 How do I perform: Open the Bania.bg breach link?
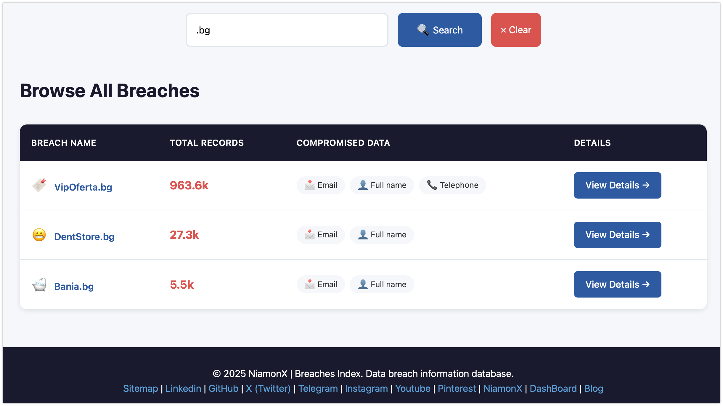pos(74,286)
